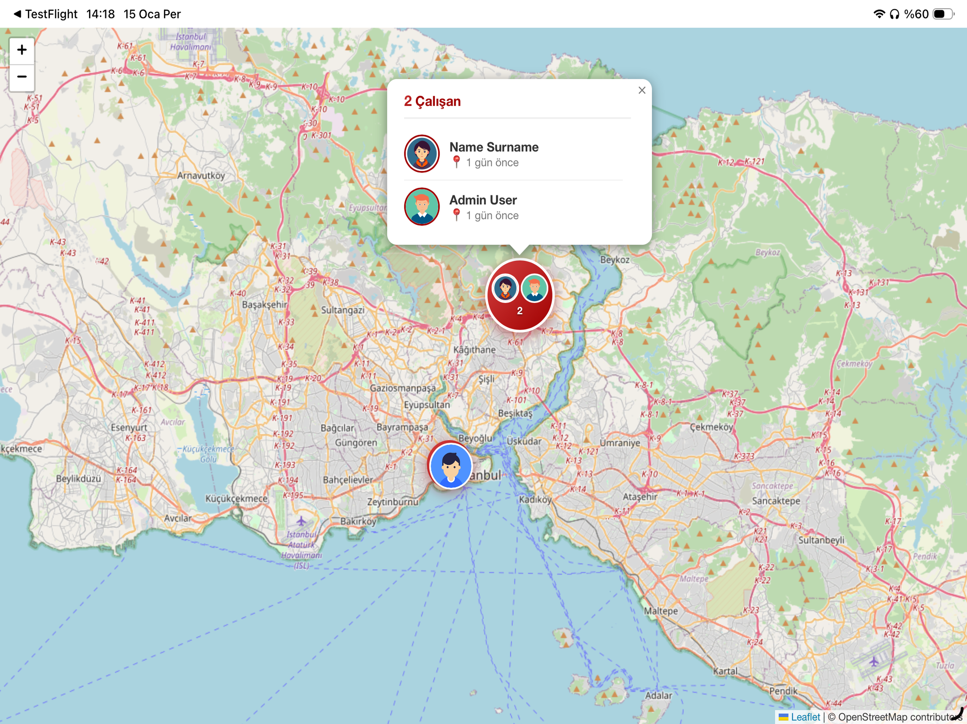
Task: Click Kâğıthane label on the map
Action: [x=474, y=350]
